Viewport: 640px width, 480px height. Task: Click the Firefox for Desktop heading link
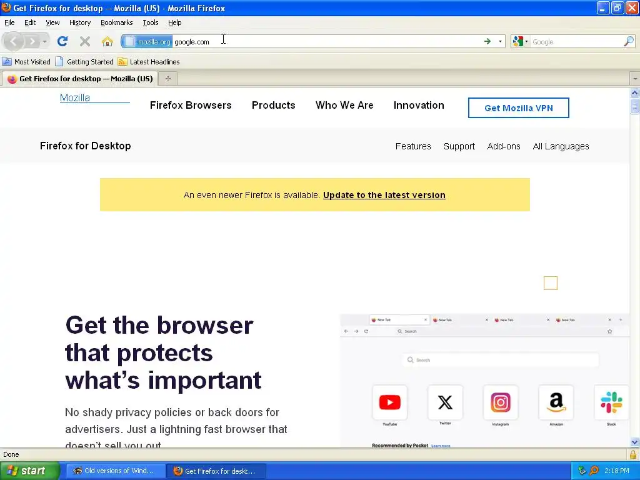point(85,146)
